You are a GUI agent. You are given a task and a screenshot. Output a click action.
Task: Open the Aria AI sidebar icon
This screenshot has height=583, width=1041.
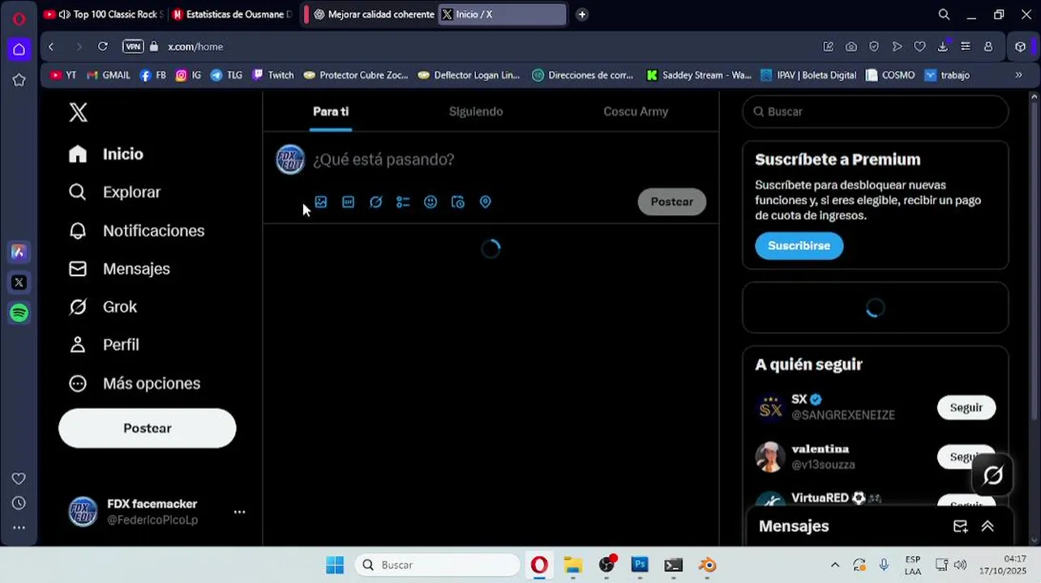19,252
